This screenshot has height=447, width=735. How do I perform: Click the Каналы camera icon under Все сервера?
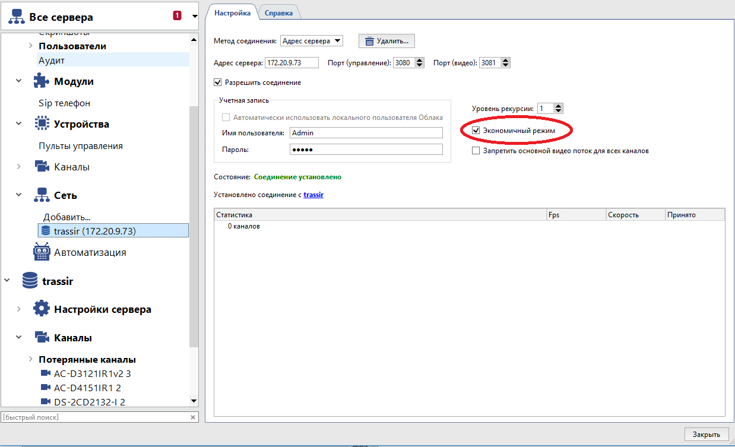(42, 167)
